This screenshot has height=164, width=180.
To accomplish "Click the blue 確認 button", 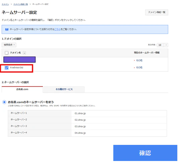I will [145, 153].
